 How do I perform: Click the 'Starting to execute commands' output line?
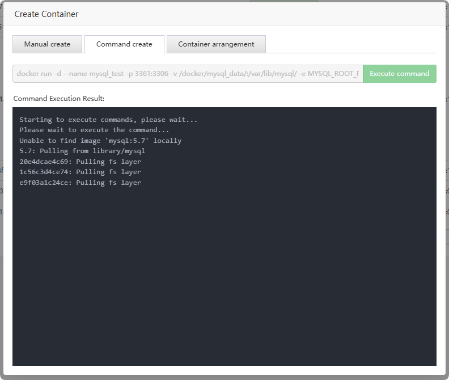[108, 120]
